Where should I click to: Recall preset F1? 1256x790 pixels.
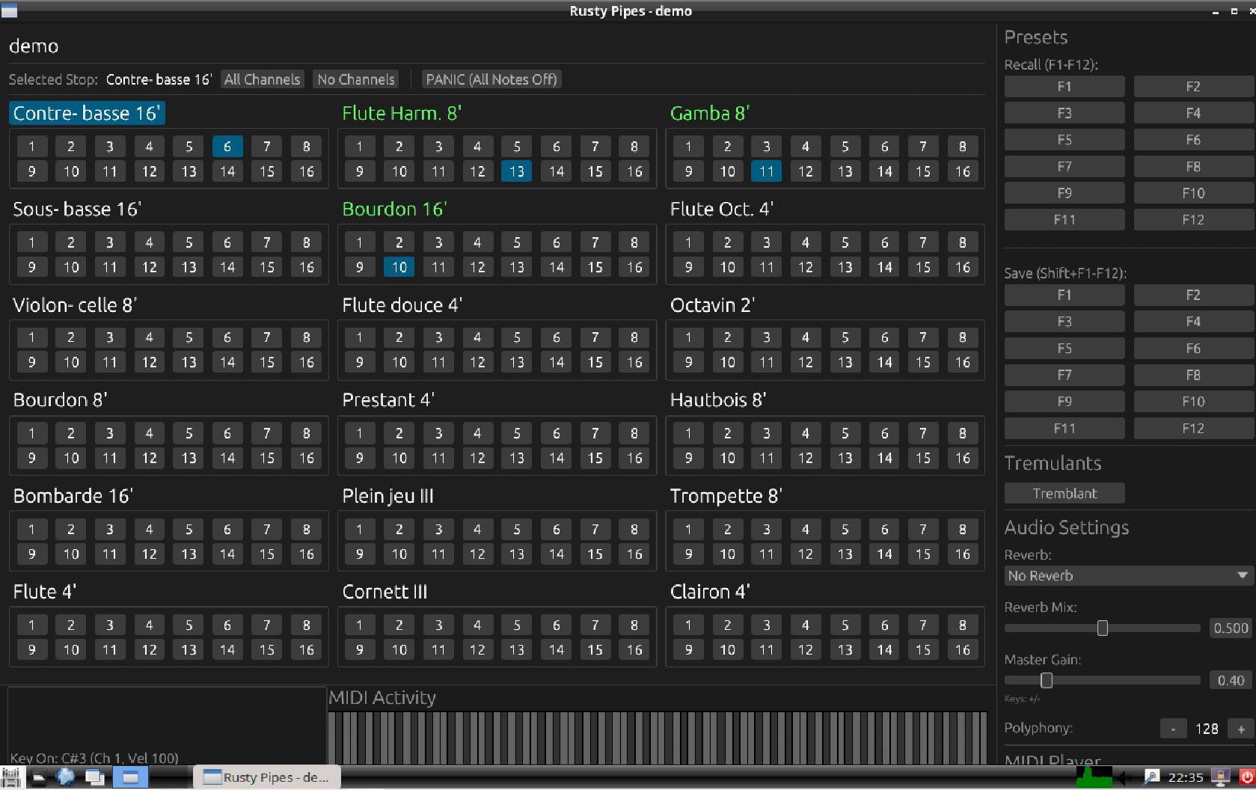1064,87
